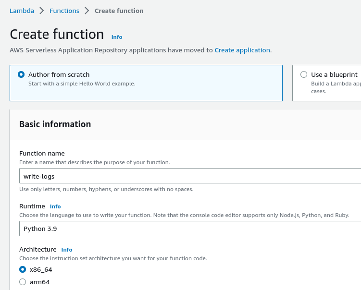Choose the x86_64 architecture radio button
This screenshot has width=361, height=290.
click(x=23, y=269)
